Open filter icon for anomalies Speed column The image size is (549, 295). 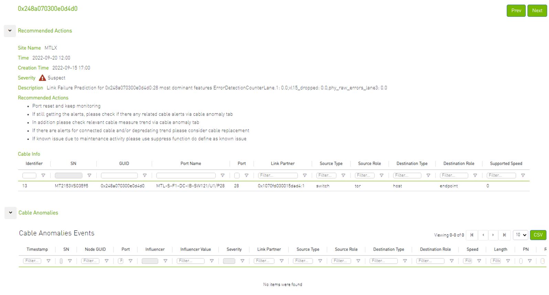coord(479,261)
